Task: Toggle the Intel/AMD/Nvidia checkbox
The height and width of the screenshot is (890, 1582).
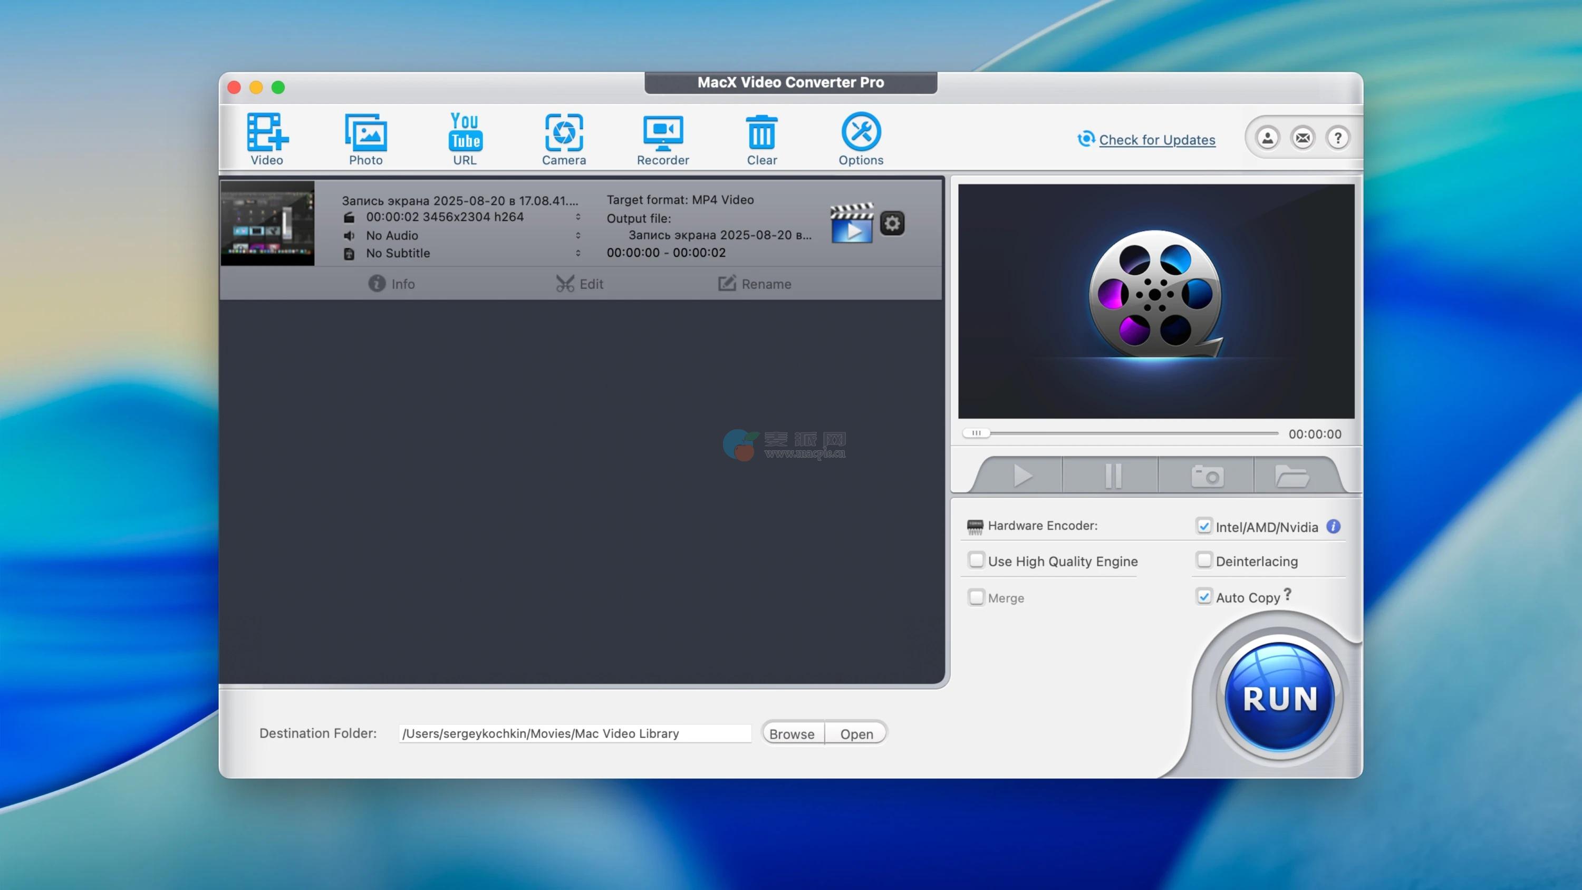Action: (x=1204, y=526)
